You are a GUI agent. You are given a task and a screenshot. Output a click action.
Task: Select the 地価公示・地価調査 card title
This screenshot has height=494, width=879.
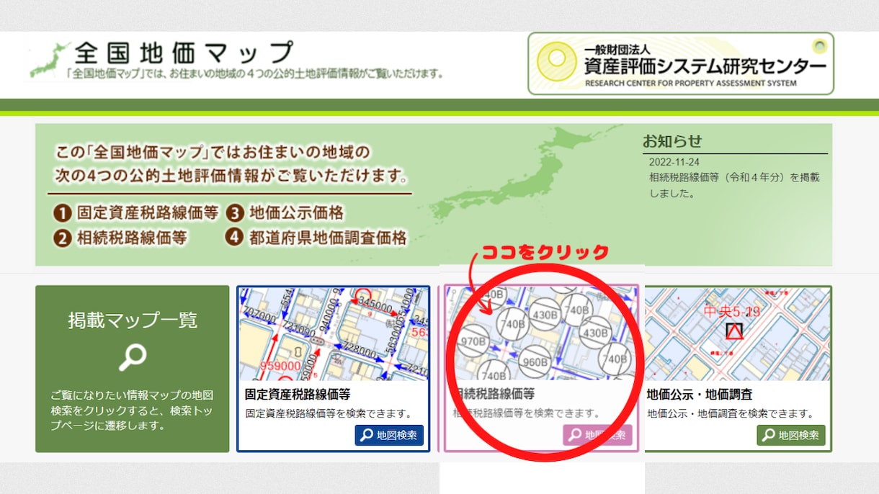tap(700, 394)
